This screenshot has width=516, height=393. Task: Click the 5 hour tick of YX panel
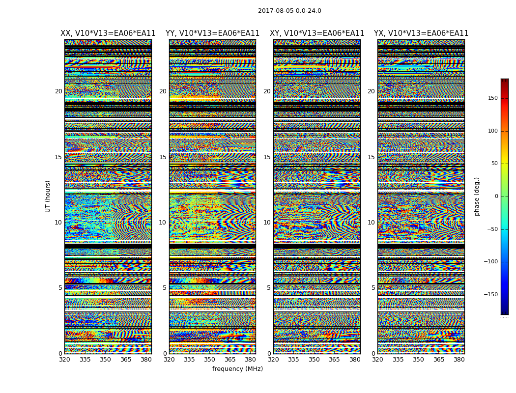click(373, 288)
